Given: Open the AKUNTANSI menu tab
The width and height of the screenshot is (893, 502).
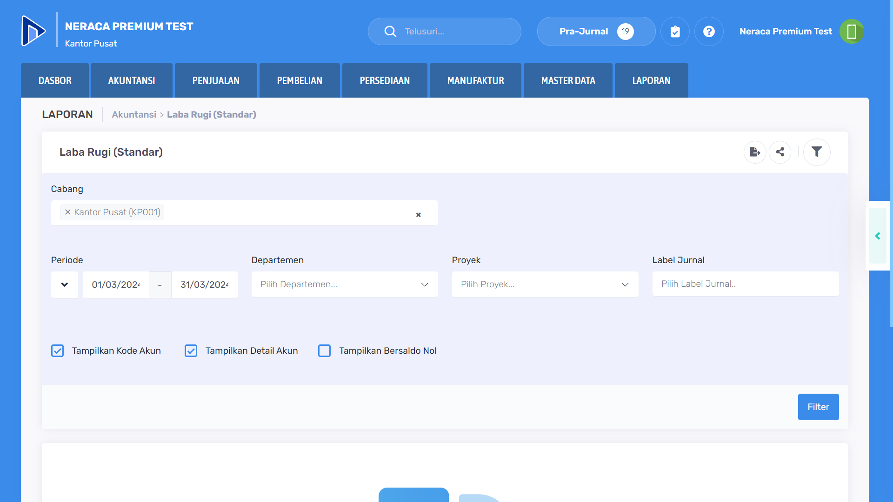Looking at the screenshot, I should (132, 80).
